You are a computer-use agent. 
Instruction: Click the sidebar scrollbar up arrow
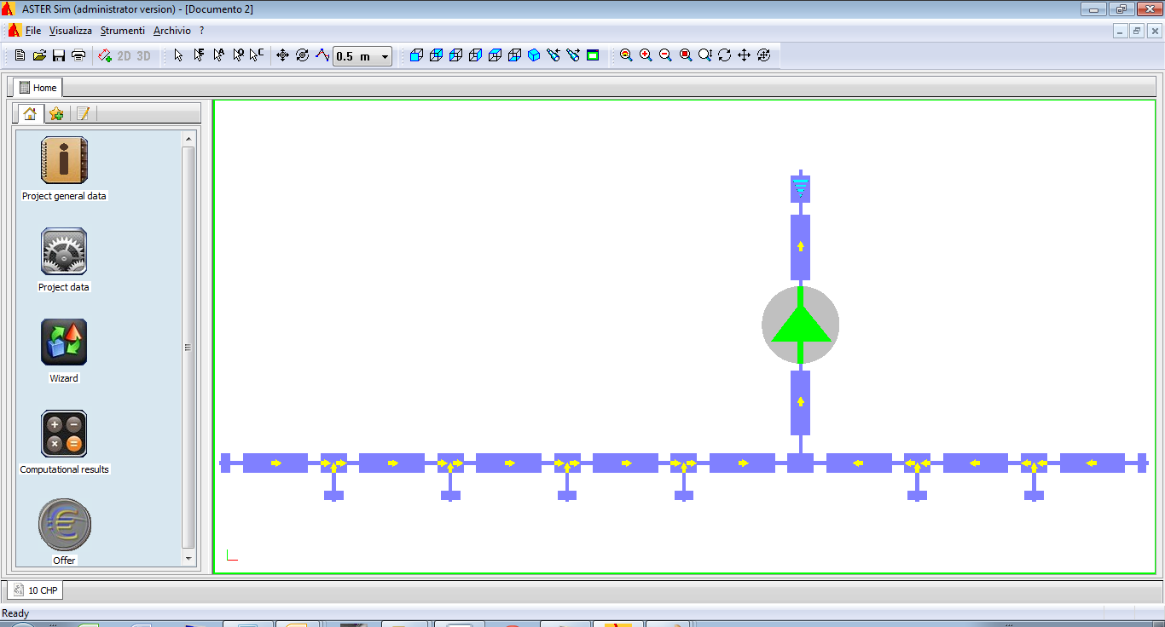pos(188,138)
